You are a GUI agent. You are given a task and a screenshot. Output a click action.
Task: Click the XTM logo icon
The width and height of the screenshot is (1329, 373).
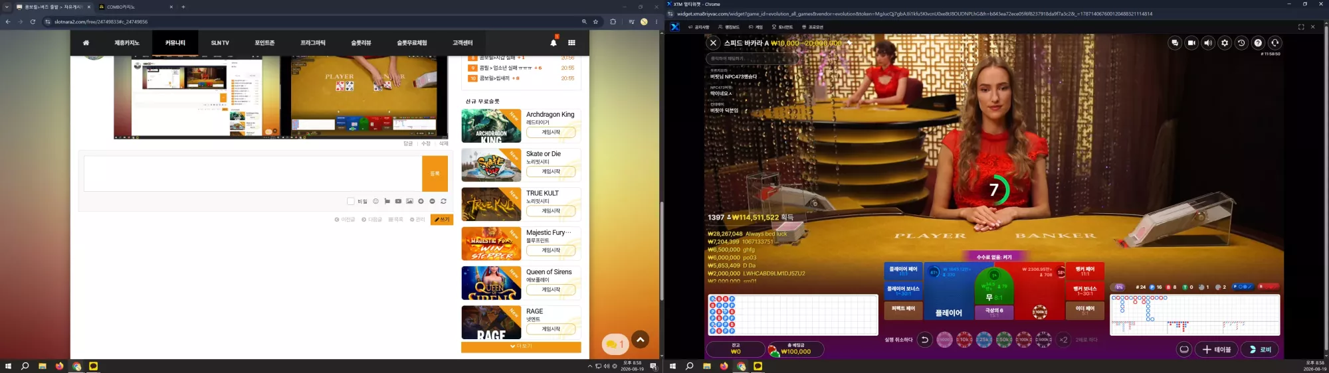point(675,27)
